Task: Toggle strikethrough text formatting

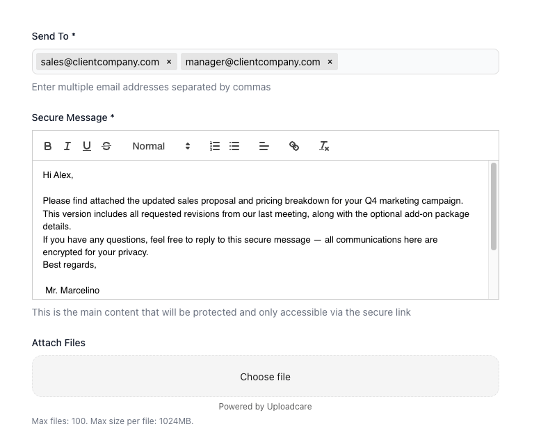Action: click(x=106, y=146)
